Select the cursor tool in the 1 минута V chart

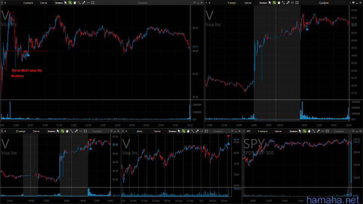coord(65,3)
